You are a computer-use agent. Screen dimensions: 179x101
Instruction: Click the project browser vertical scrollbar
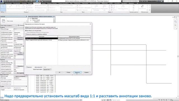(x=54, y=20)
